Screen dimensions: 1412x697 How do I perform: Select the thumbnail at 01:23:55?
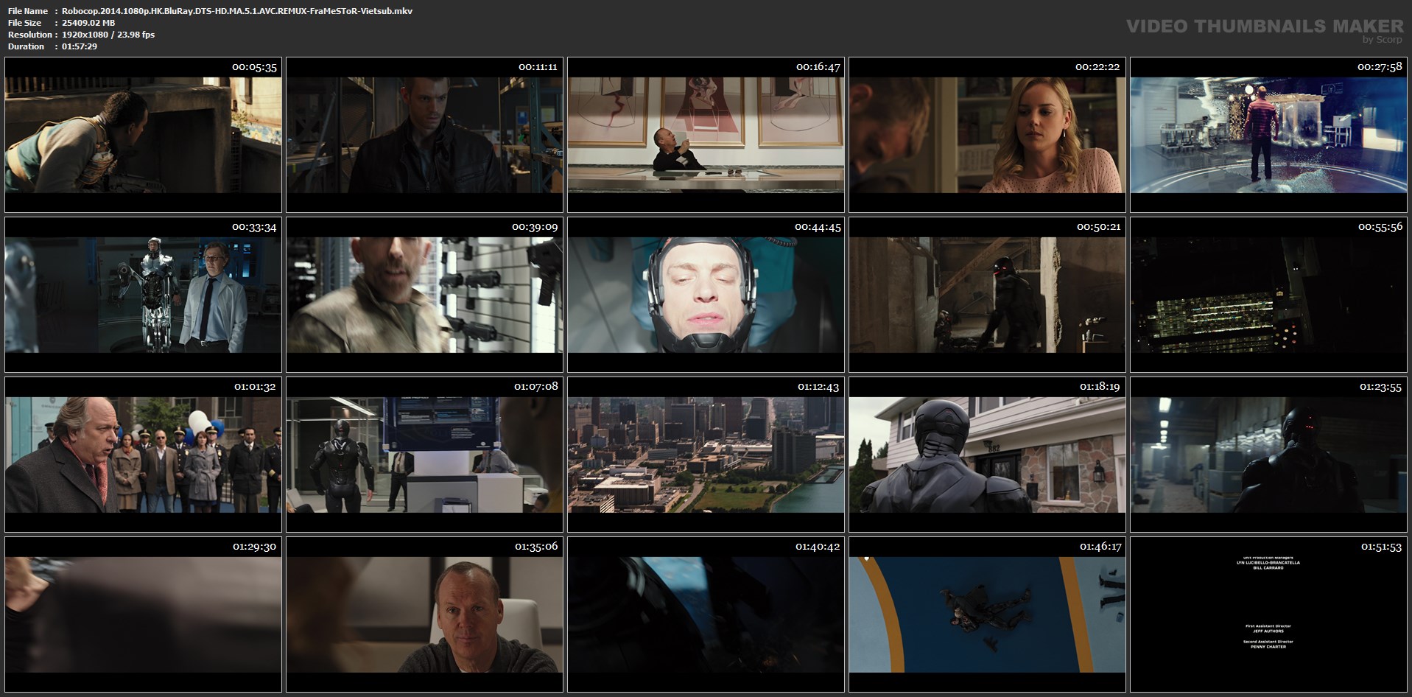(x=1268, y=455)
